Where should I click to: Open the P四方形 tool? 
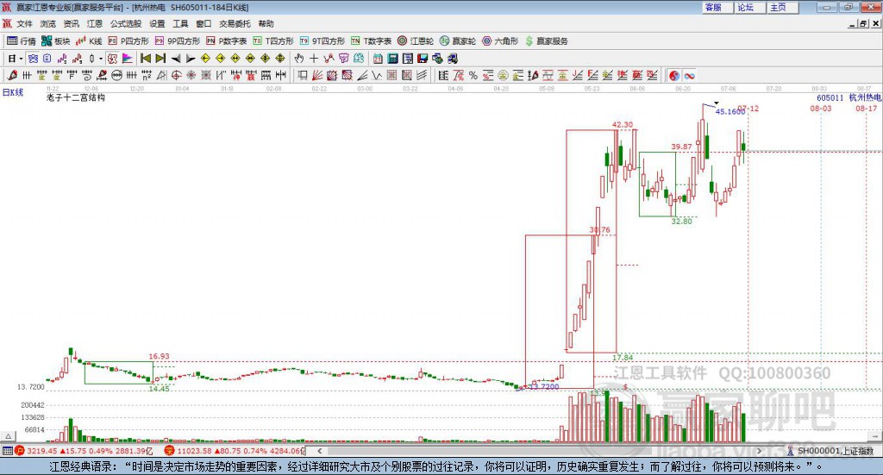(128, 41)
